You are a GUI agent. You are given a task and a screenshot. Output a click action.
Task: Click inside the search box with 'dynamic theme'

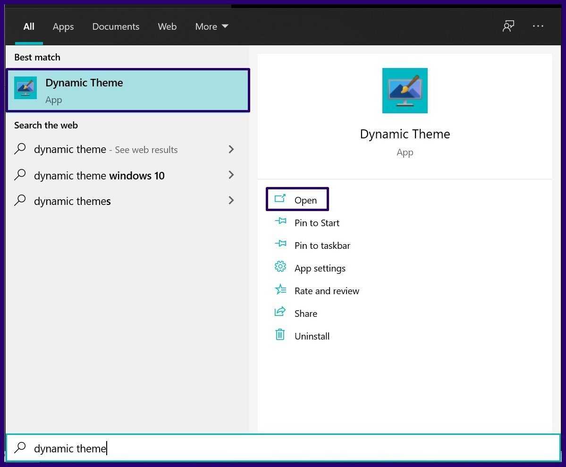click(x=283, y=448)
